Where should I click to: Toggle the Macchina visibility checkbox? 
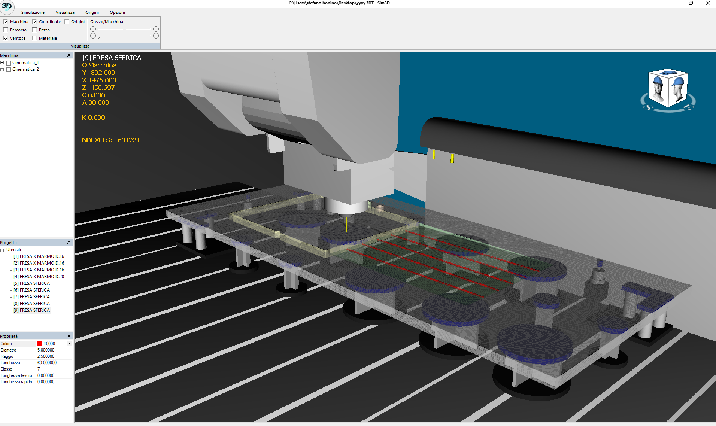(x=6, y=22)
